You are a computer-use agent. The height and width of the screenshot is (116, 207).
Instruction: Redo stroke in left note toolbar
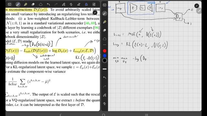tap(56, 4)
